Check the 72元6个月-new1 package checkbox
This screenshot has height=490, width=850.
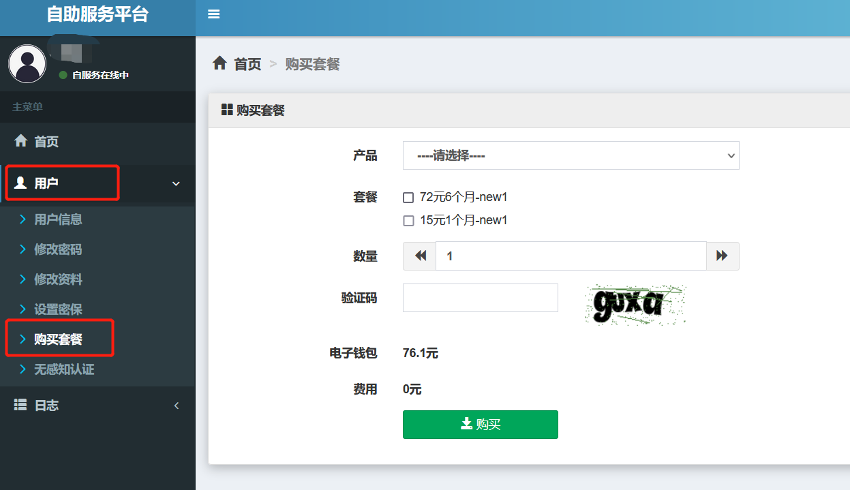408,198
